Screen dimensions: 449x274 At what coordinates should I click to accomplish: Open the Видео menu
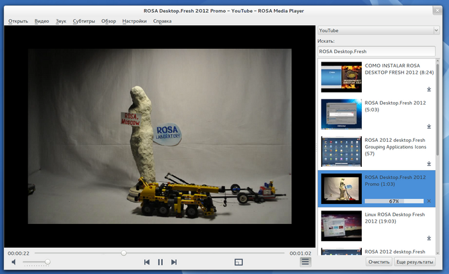pos(42,21)
